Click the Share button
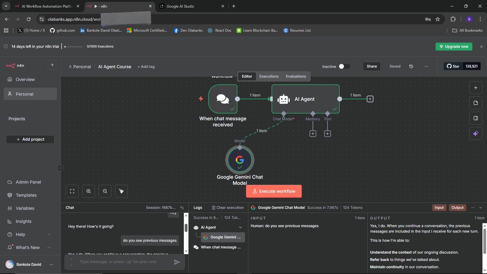Image resolution: width=487 pixels, height=274 pixels. 371,66
